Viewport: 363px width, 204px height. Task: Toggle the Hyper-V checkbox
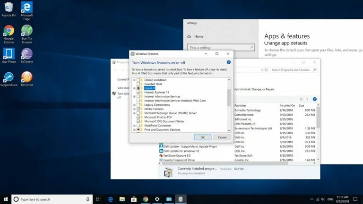(138, 88)
